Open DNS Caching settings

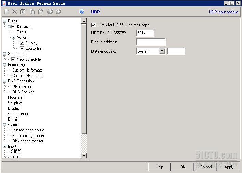coord(24,92)
